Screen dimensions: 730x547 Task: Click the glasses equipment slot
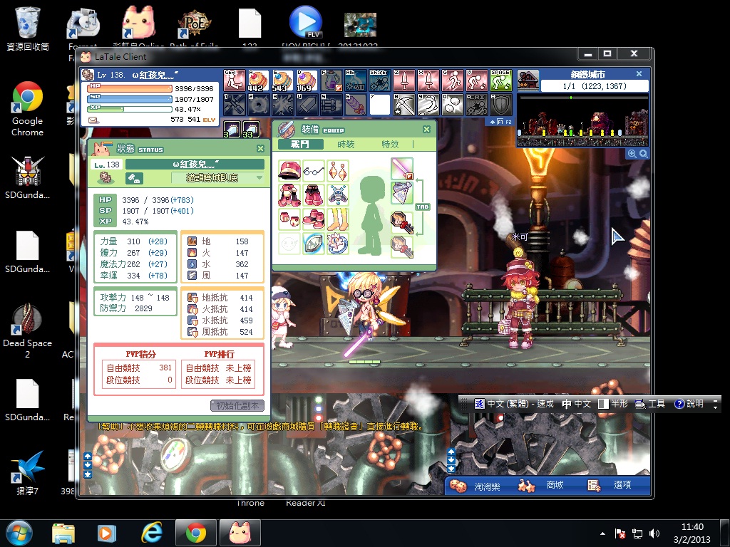pos(314,170)
